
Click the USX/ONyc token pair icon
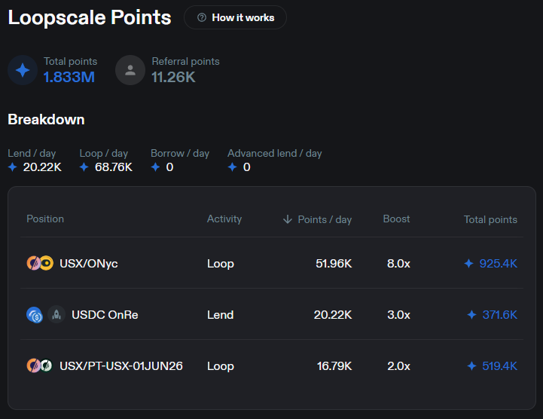(40, 263)
